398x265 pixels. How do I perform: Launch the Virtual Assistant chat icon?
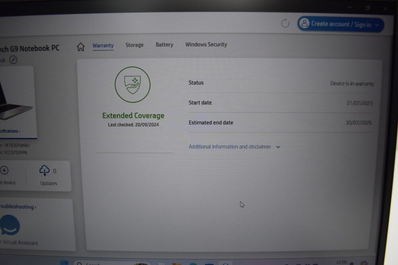[x=10, y=225]
